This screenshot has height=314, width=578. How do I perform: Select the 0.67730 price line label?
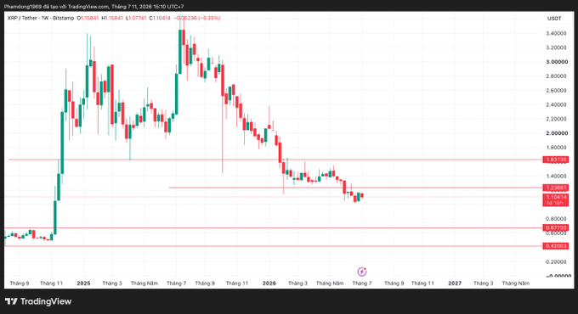point(556,227)
